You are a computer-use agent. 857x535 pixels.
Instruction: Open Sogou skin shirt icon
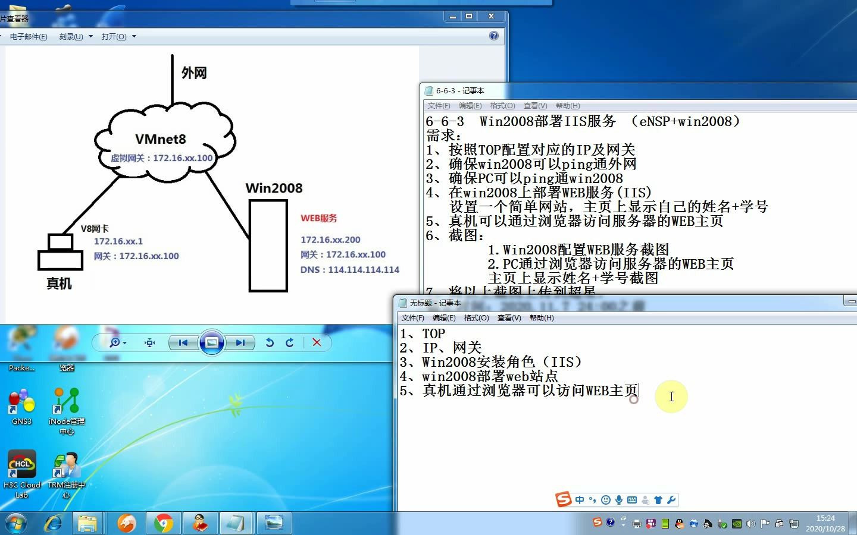(x=658, y=500)
